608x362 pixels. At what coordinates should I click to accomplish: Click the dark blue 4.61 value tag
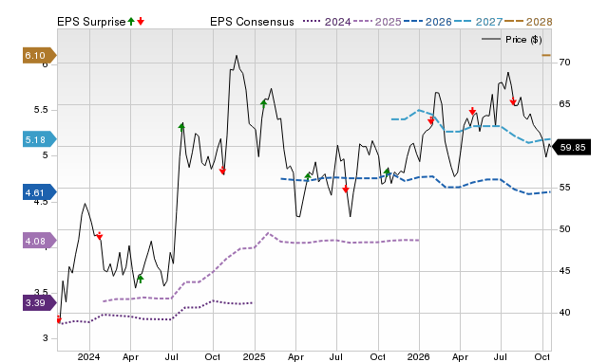(40, 192)
